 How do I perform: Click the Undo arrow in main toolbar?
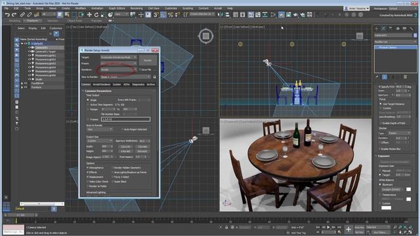click(x=7, y=14)
